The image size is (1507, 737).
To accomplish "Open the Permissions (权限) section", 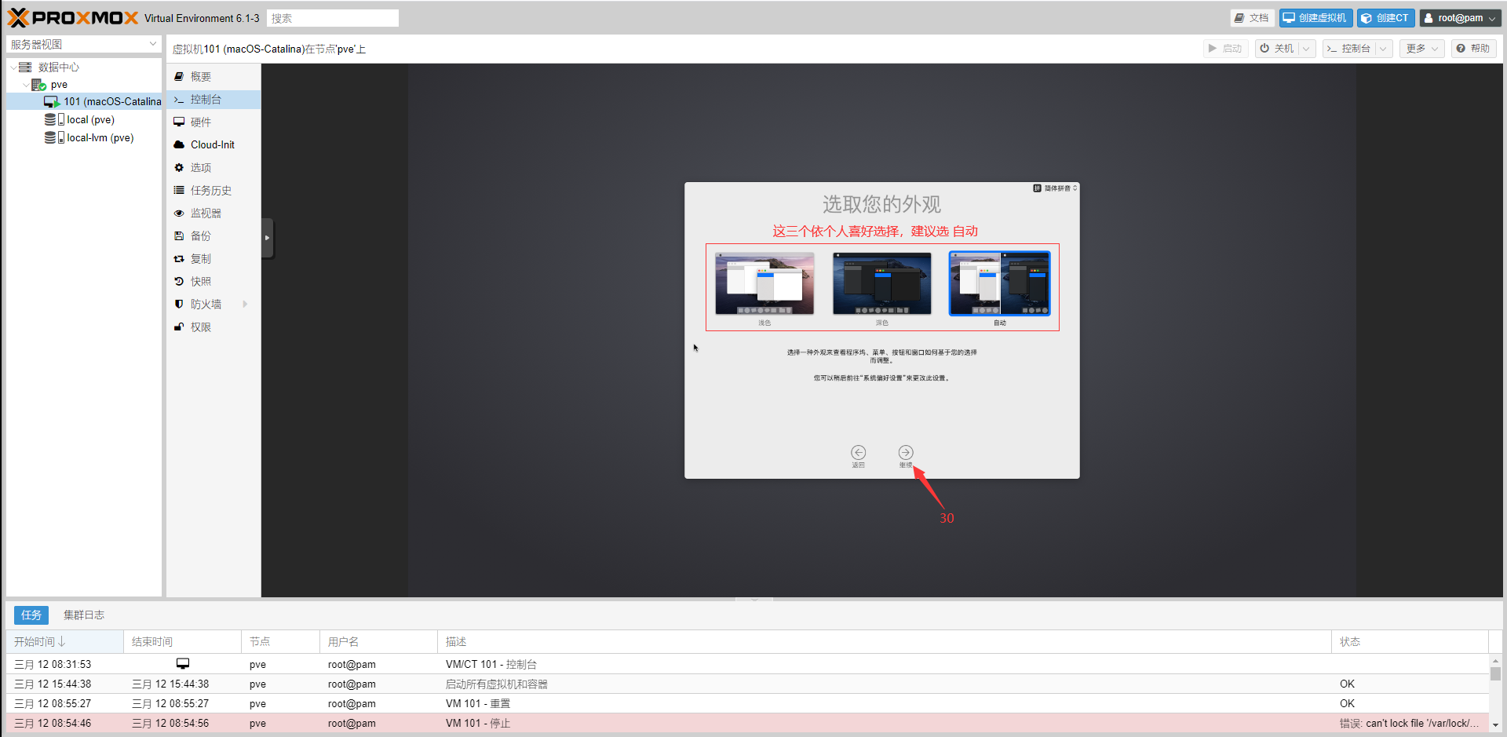I will point(201,327).
